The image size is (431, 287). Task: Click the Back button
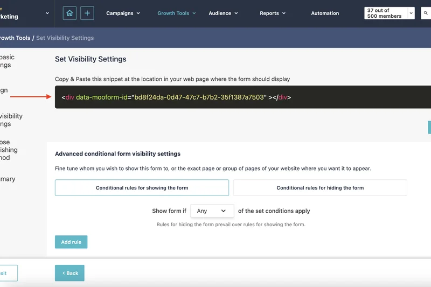click(x=69, y=273)
